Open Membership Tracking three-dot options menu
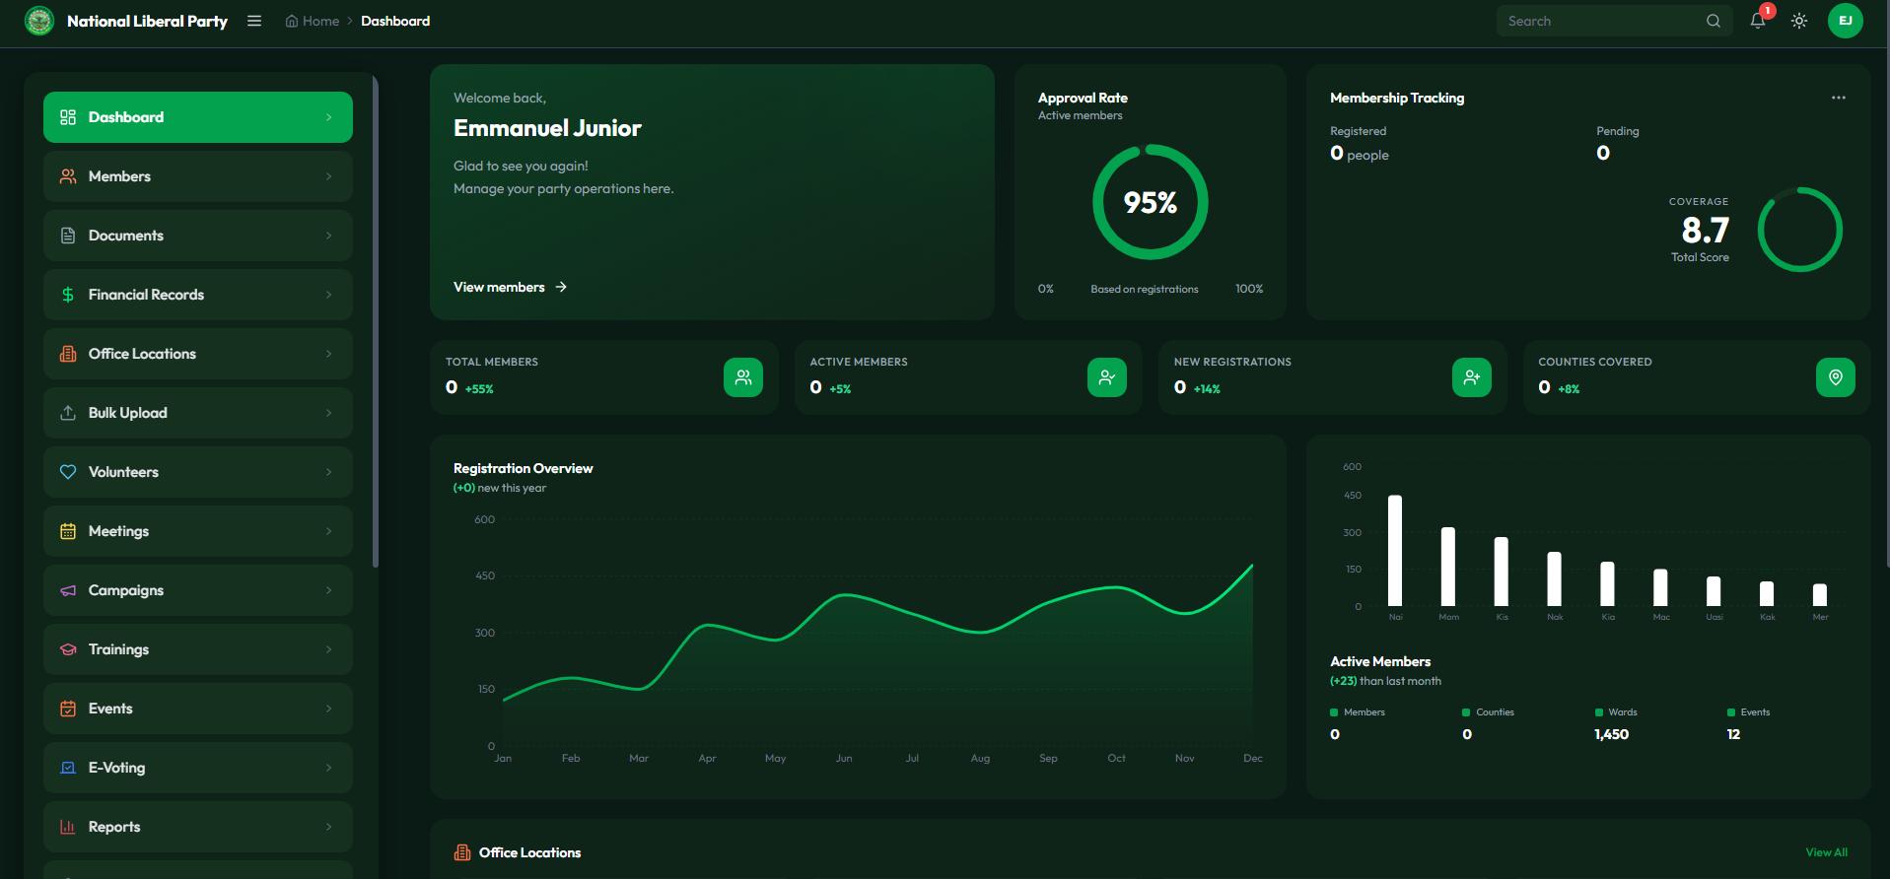This screenshot has height=879, width=1890. click(1838, 98)
